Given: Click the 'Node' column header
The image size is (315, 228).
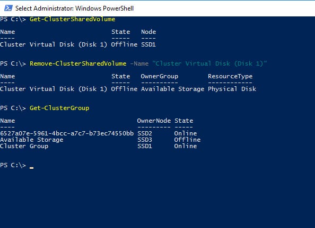Looking at the screenshot, I should (148, 32).
